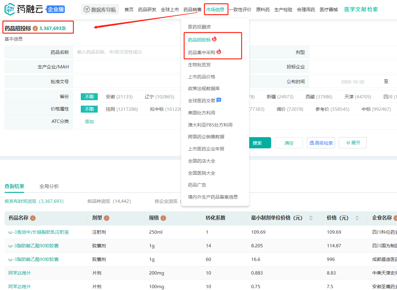Select 不限 in the 价格属性 filter
The width and height of the screenshot is (397, 290).
point(89,109)
